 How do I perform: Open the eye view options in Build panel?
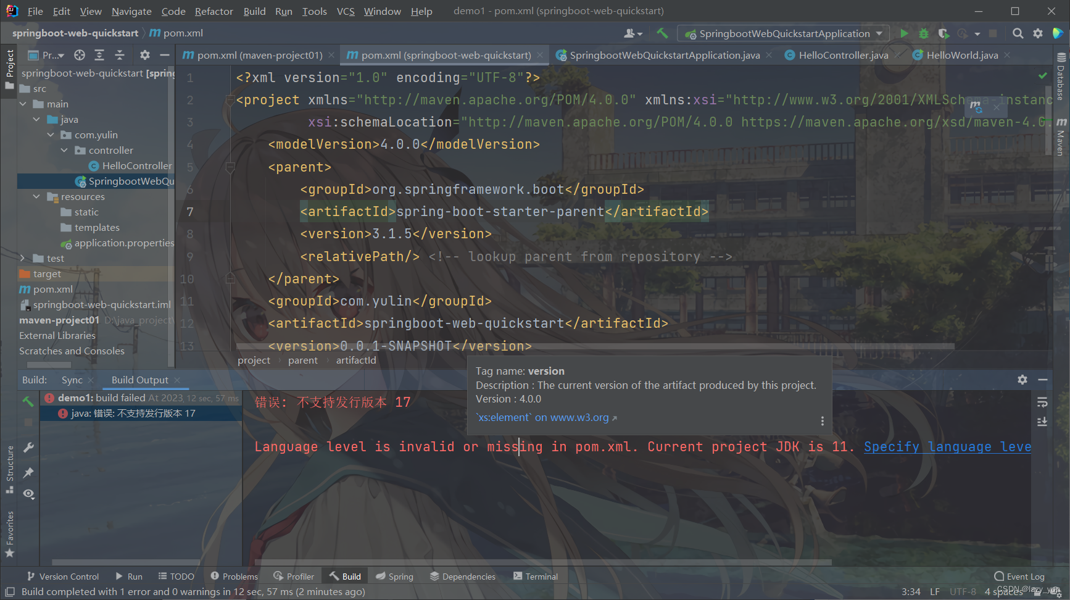tap(28, 494)
